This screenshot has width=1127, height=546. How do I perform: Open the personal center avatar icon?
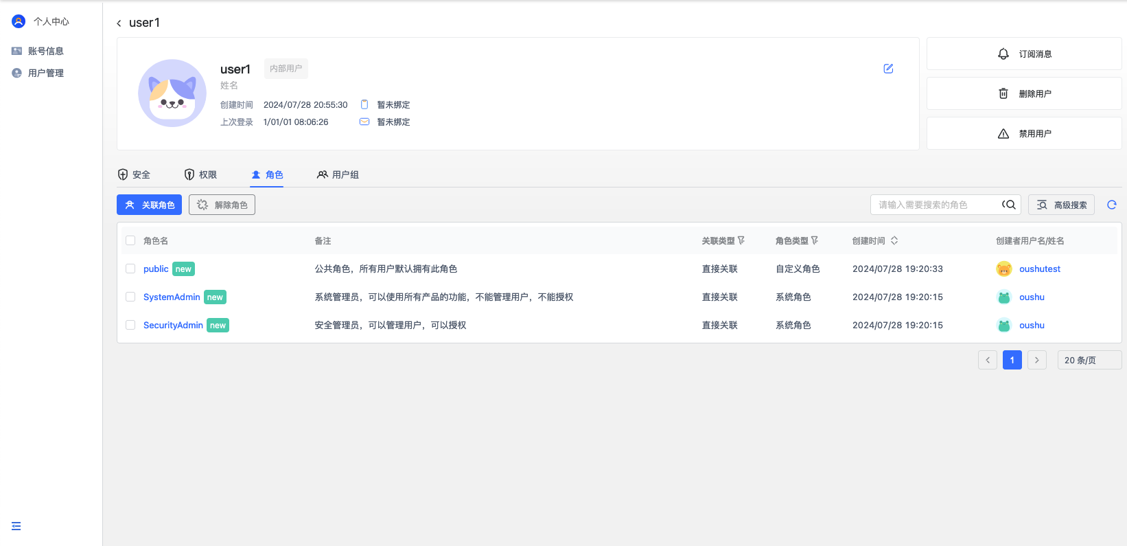[x=19, y=21]
